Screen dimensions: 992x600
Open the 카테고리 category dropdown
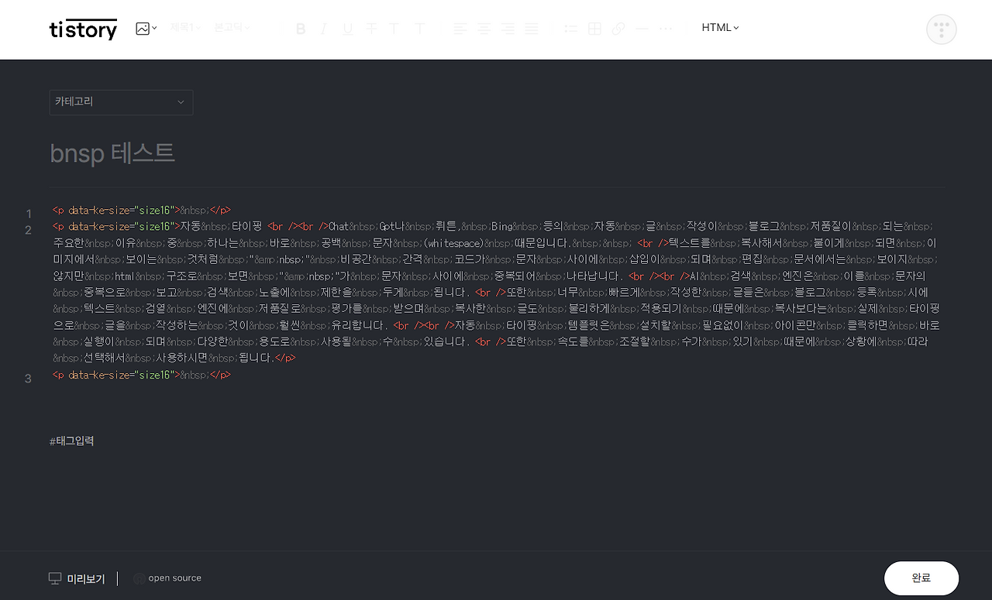(121, 102)
